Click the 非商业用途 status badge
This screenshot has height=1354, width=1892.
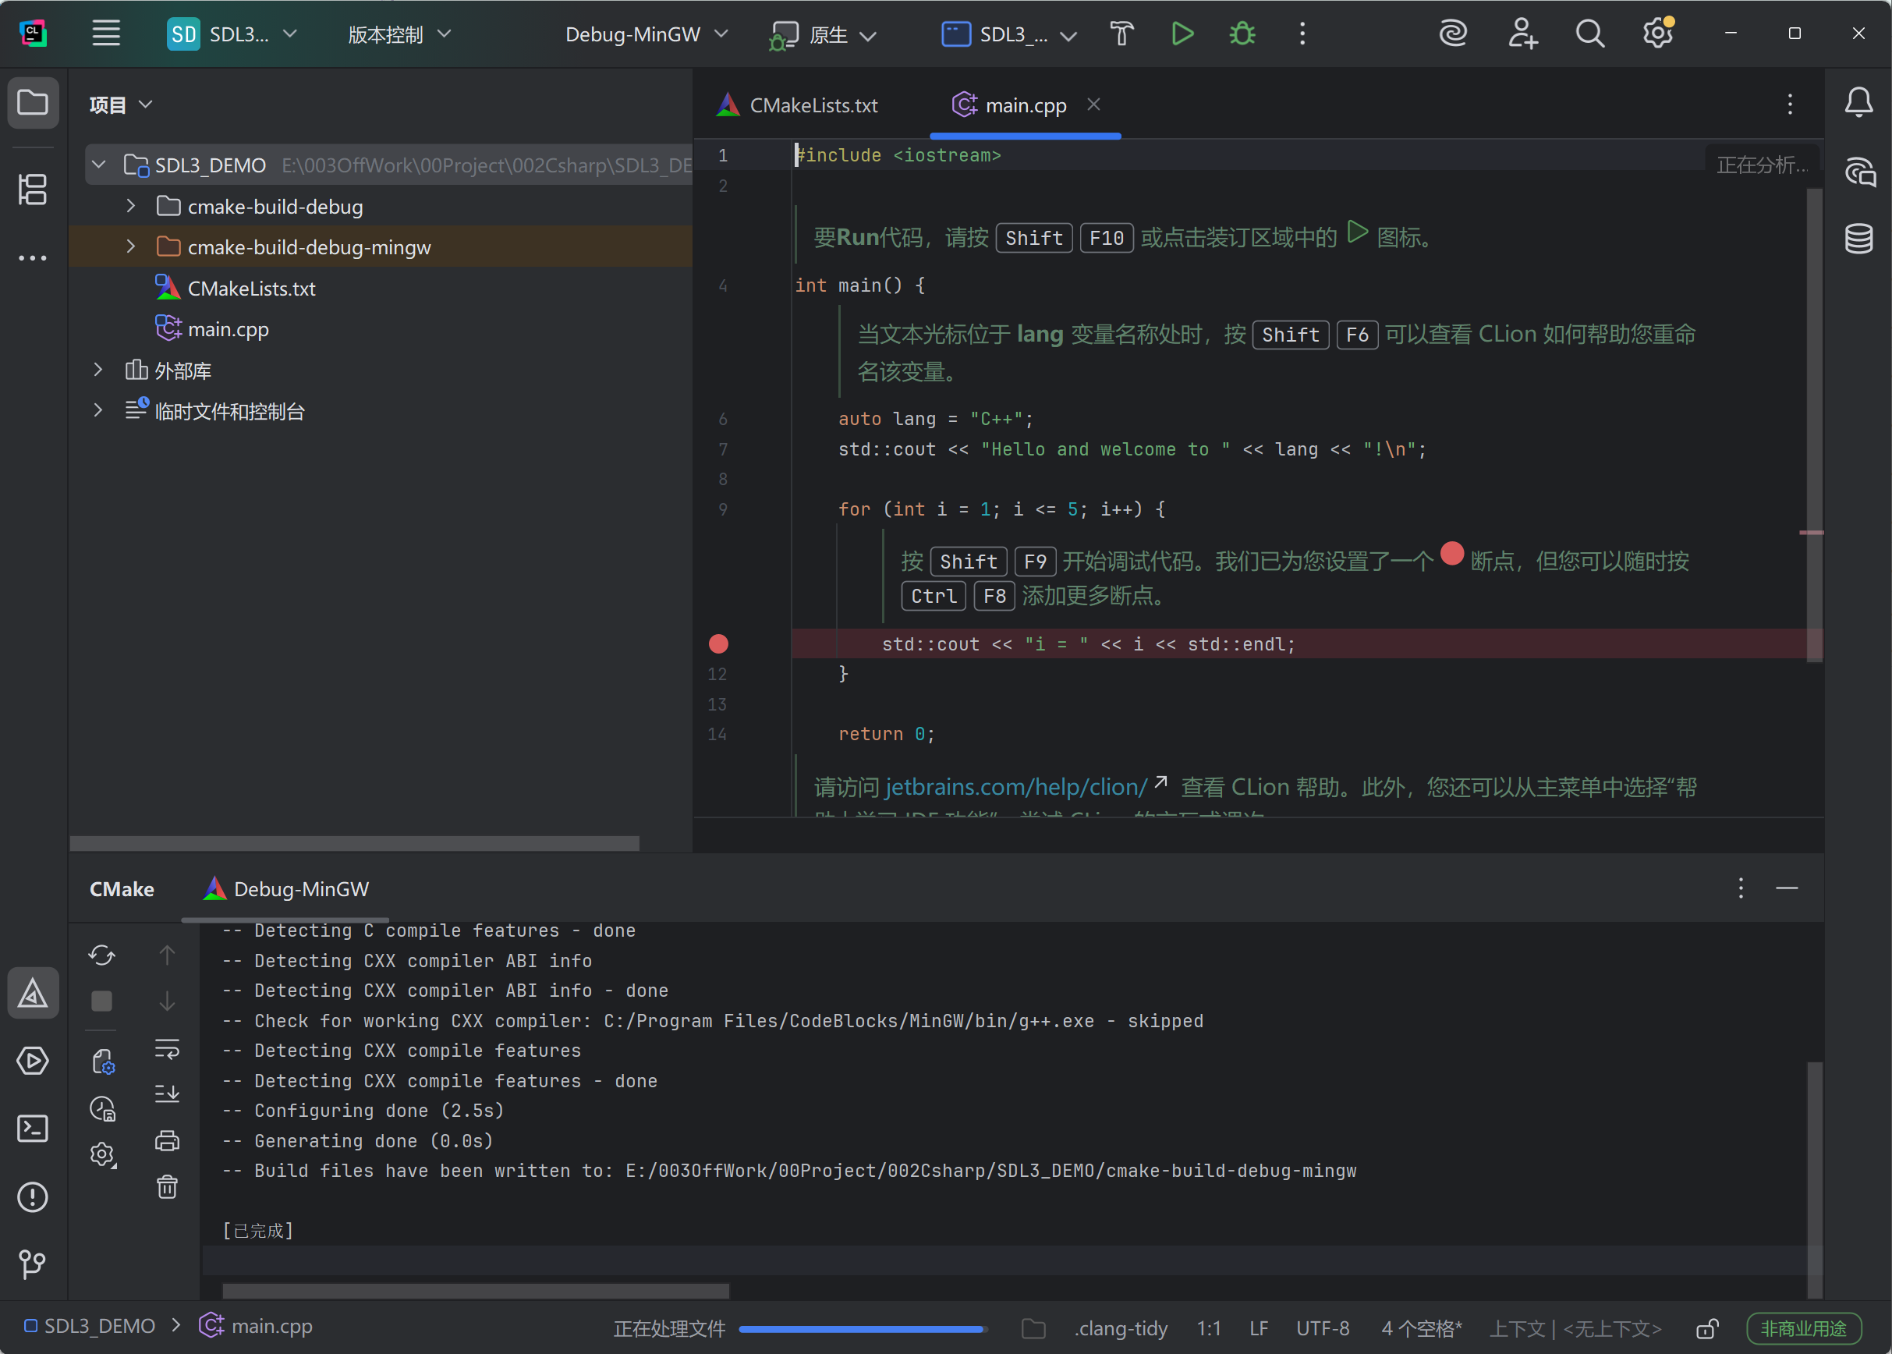click(1804, 1328)
